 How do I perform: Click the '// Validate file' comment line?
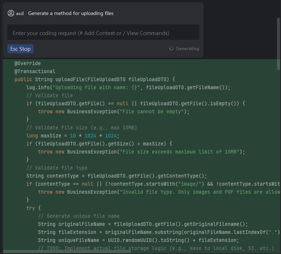pos(50,95)
